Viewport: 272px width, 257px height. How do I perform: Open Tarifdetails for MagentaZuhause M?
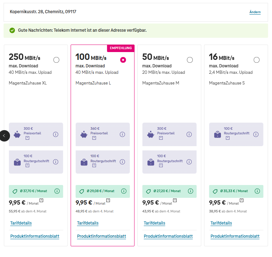point(155,223)
